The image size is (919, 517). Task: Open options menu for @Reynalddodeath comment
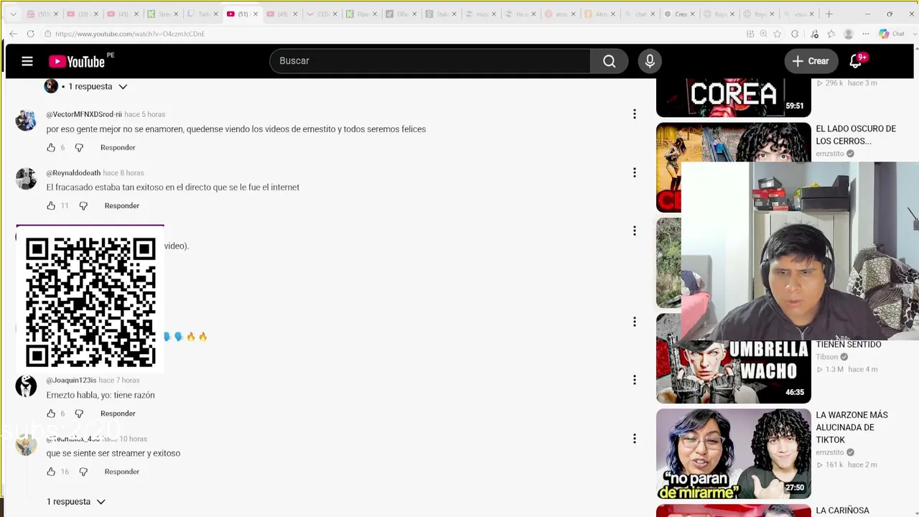[634, 172]
